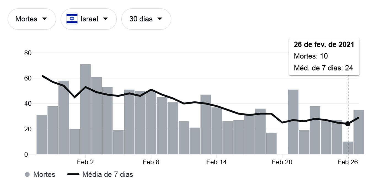Click the Feb 2 axis label

point(85,162)
